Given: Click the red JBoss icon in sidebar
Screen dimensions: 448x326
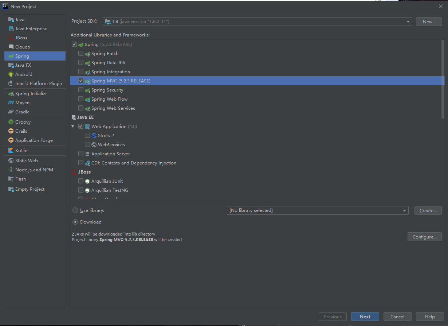Looking at the screenshot, I should tap(11, 38).
